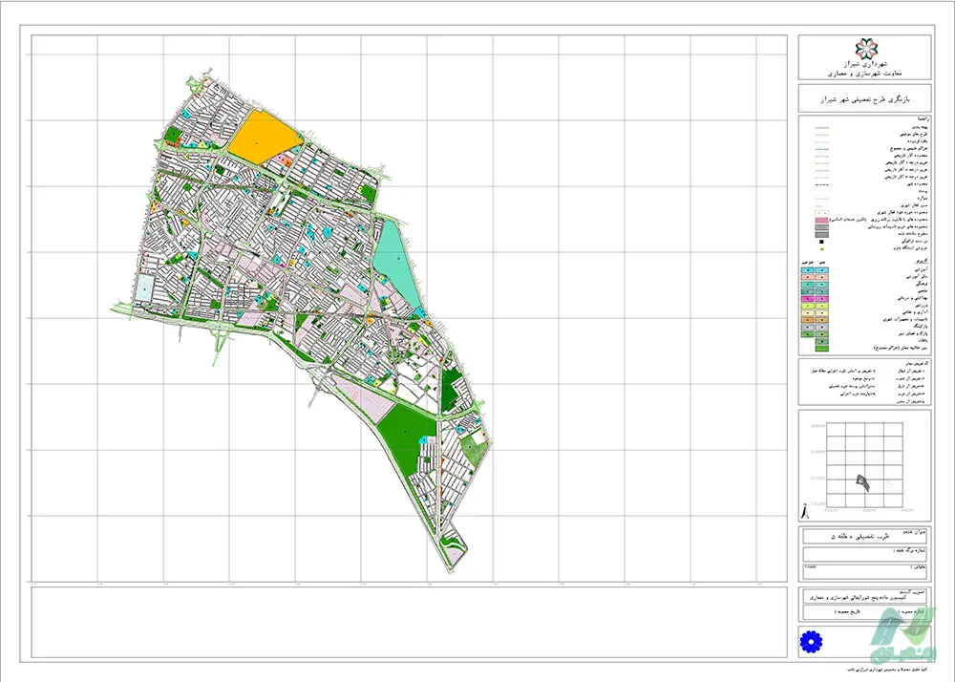955x682 pixels.
Task: Click the blue flower emblem in the bottom panel
Action: click(812, 640)
